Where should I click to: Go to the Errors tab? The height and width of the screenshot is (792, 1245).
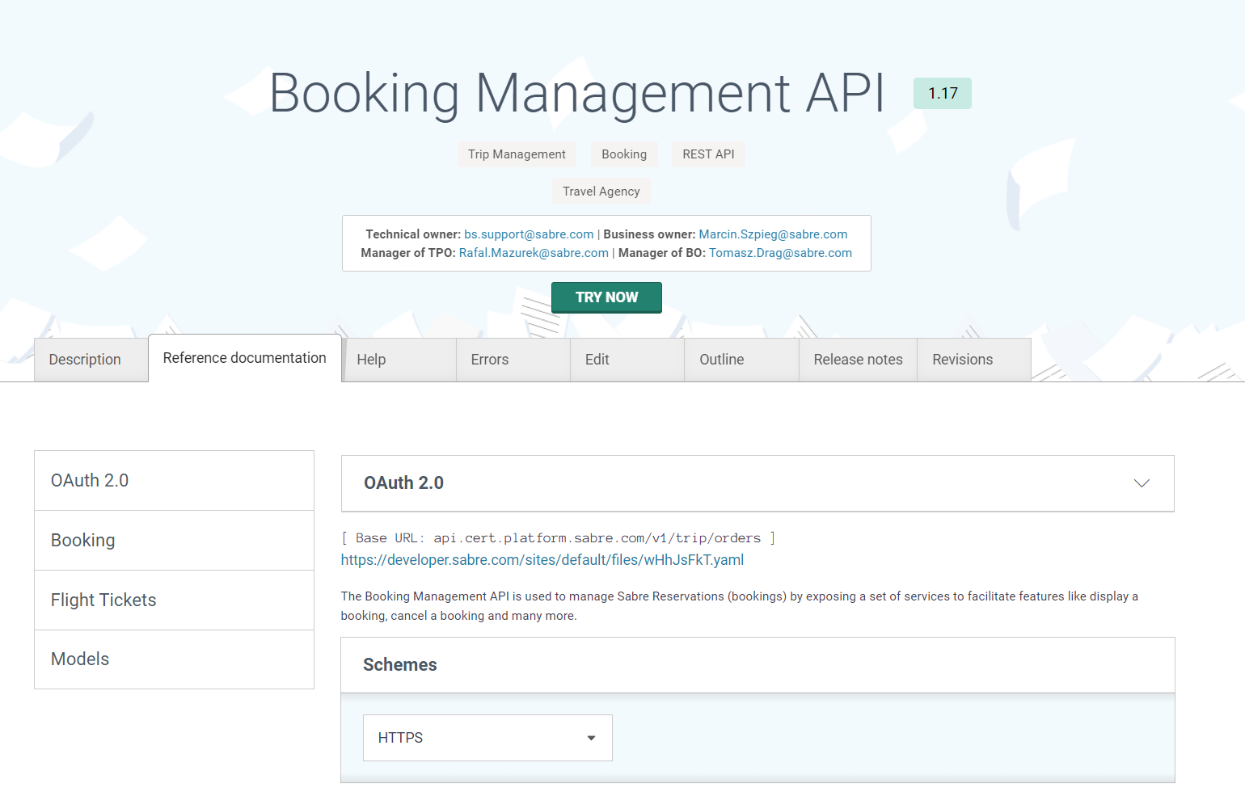point(513,360)
